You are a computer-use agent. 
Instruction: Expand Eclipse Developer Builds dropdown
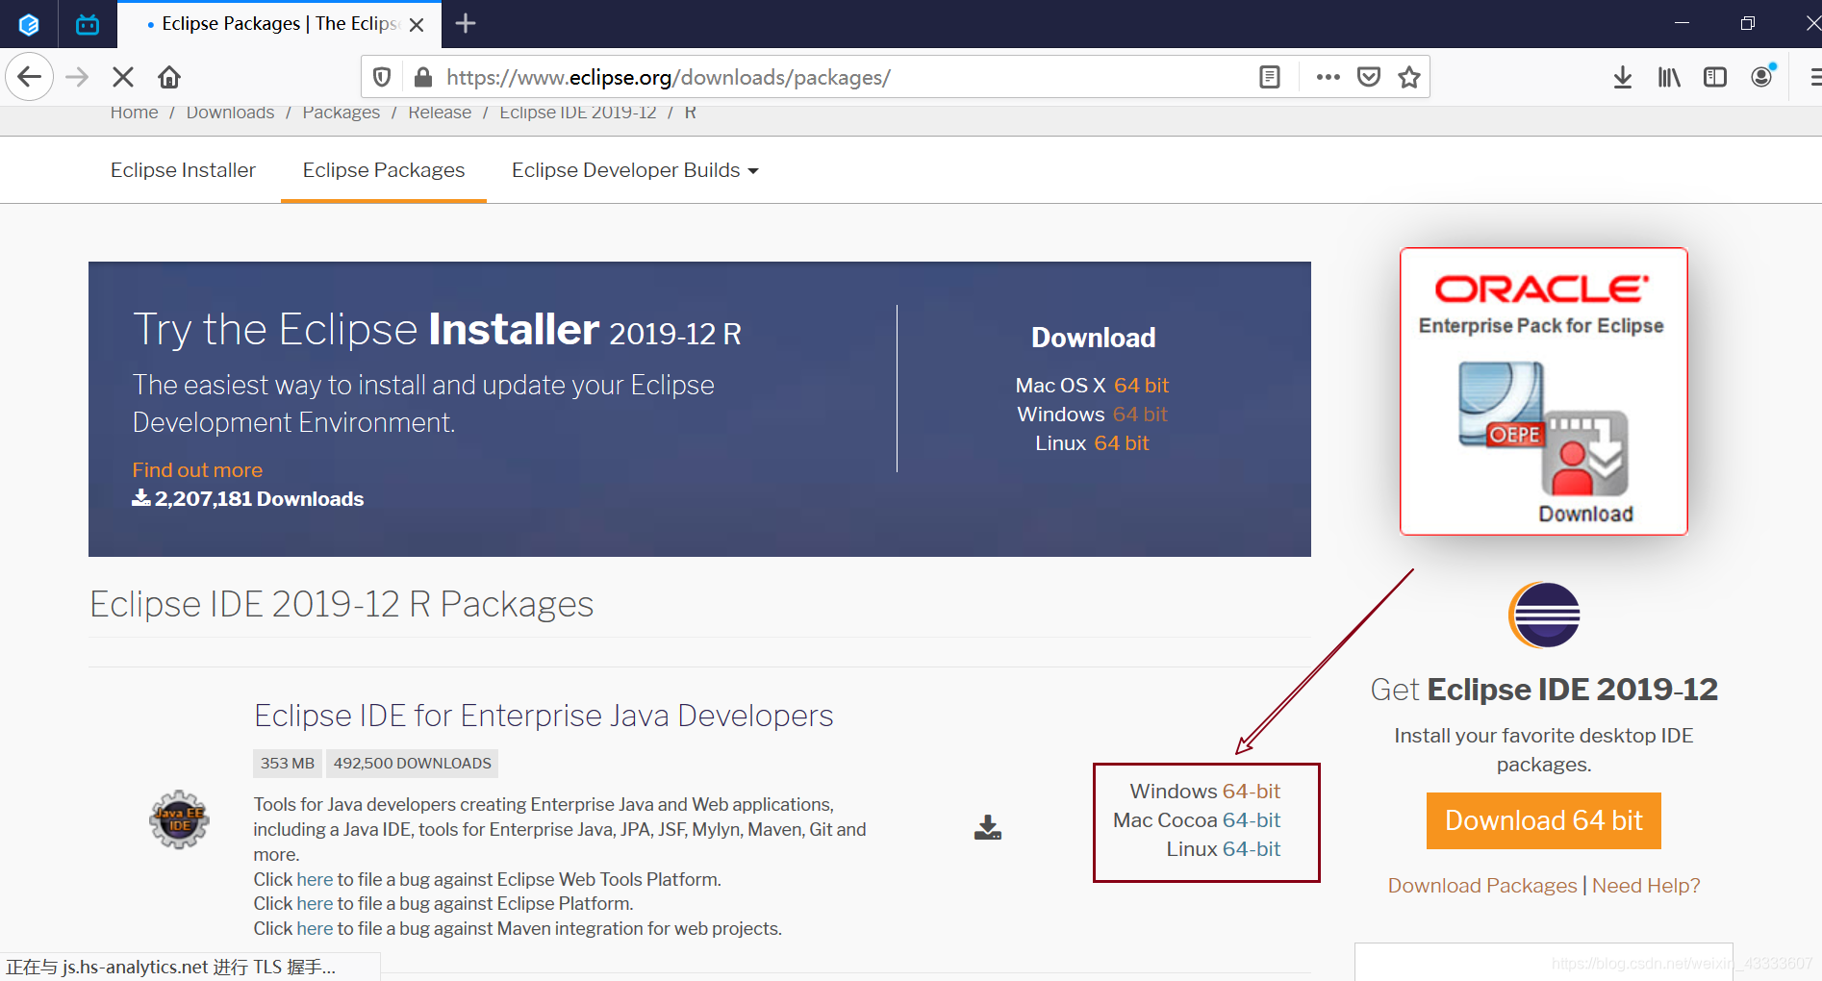[635, 170]
